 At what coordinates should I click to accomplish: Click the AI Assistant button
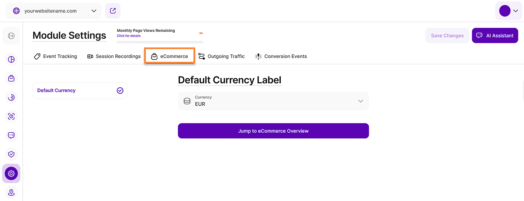[x=495, y=36]
